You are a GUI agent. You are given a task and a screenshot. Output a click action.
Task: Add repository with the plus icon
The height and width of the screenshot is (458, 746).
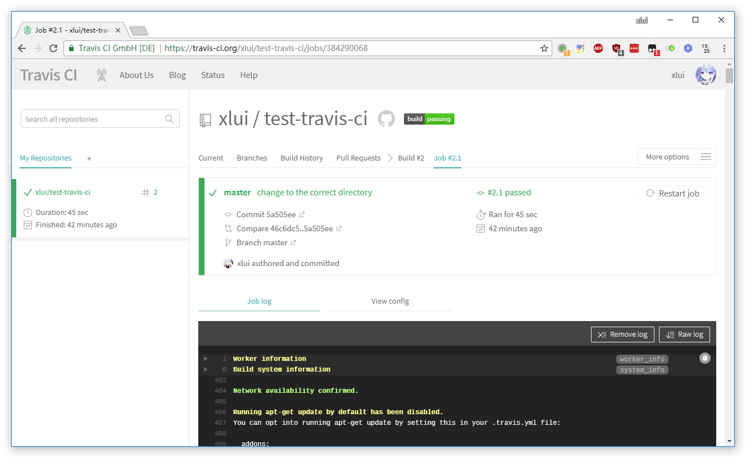pyautogui.click(x=89, y=158)
